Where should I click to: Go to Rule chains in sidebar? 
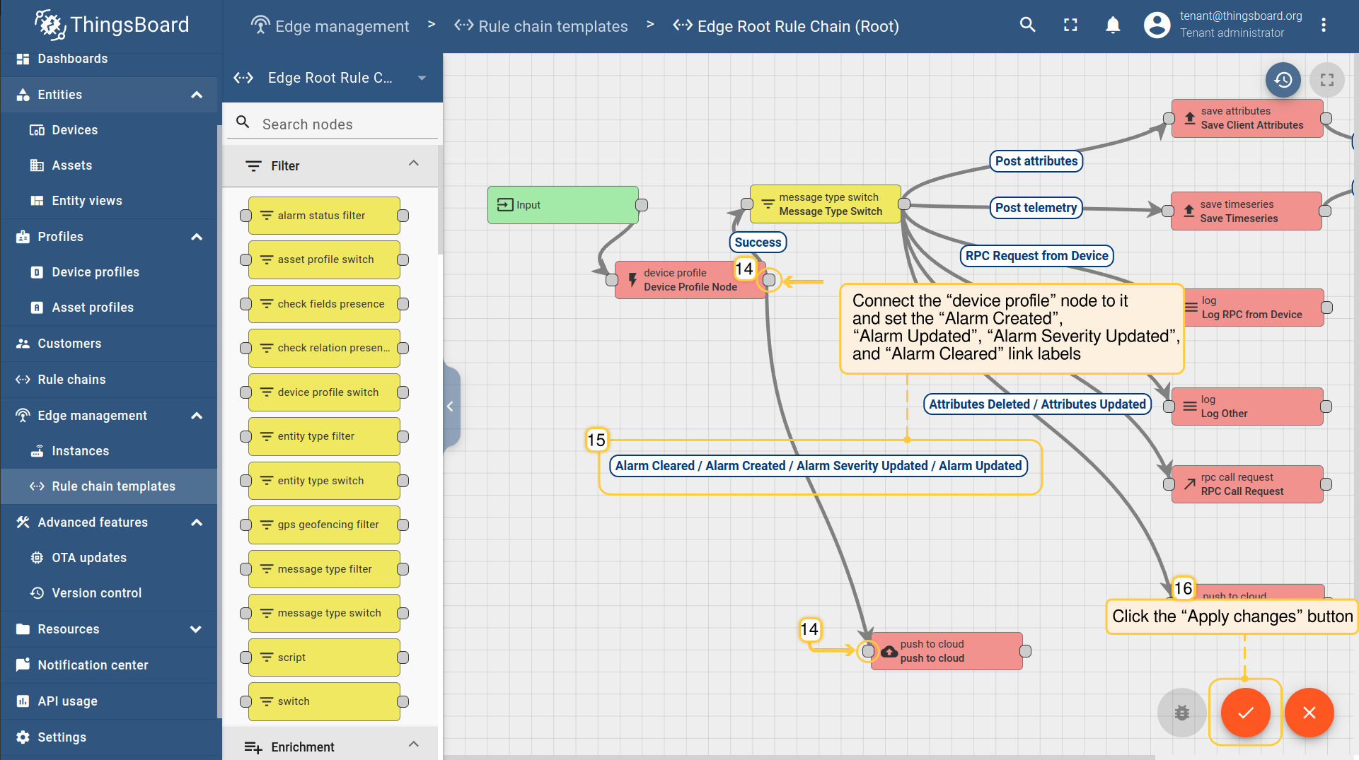(71, 380)
